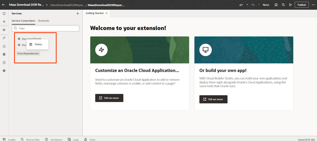The height and width of the screenshot is (141, 317).
Task: Click the DocumentDetails service connection icon
Action: [x=19, y=39]
